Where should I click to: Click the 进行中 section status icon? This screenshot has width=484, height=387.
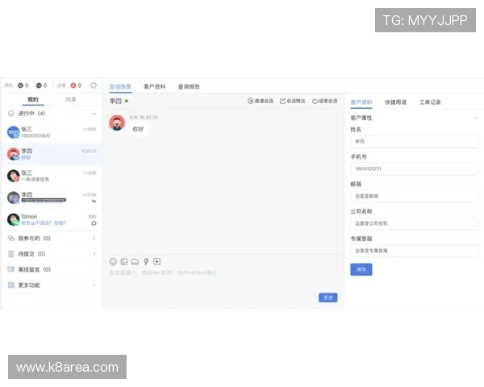coord(11,114)
